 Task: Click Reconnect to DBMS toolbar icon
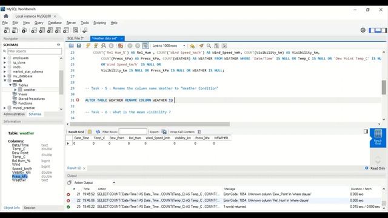pos(85,30)
